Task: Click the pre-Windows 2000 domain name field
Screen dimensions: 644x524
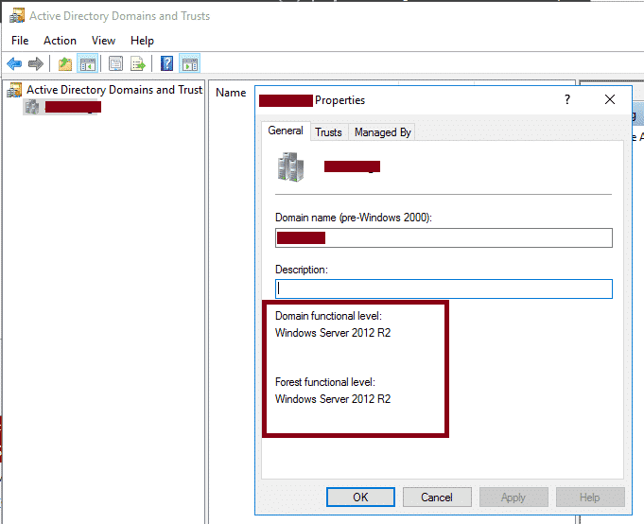Action: pyautogui.click(x=444, y=238)
